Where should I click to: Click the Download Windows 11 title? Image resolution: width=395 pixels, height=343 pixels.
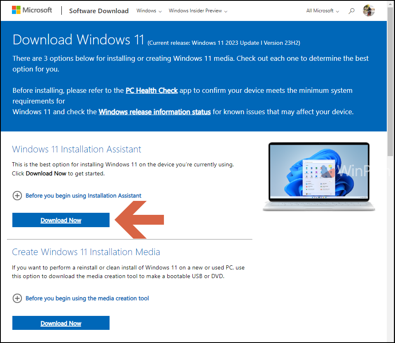click(78, 40)
